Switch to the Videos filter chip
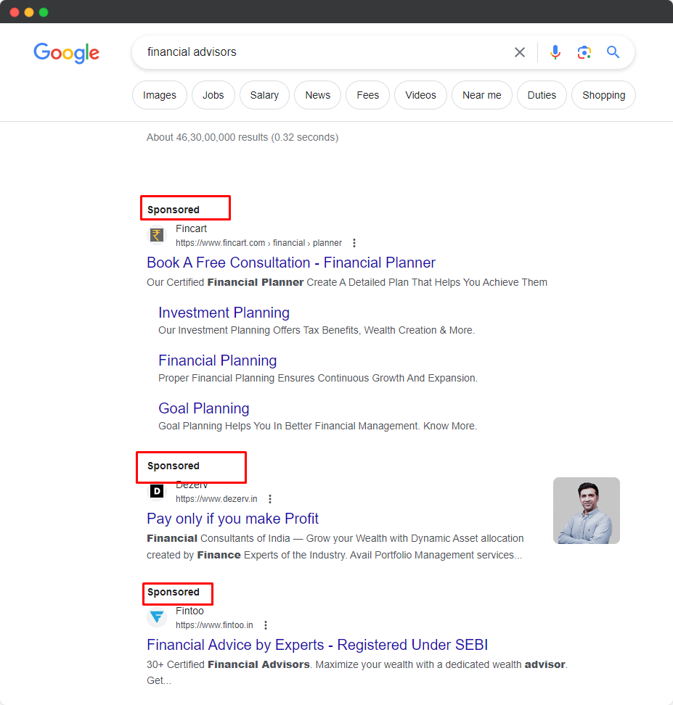This screenshot has width=673, height=705. (420, 95)
